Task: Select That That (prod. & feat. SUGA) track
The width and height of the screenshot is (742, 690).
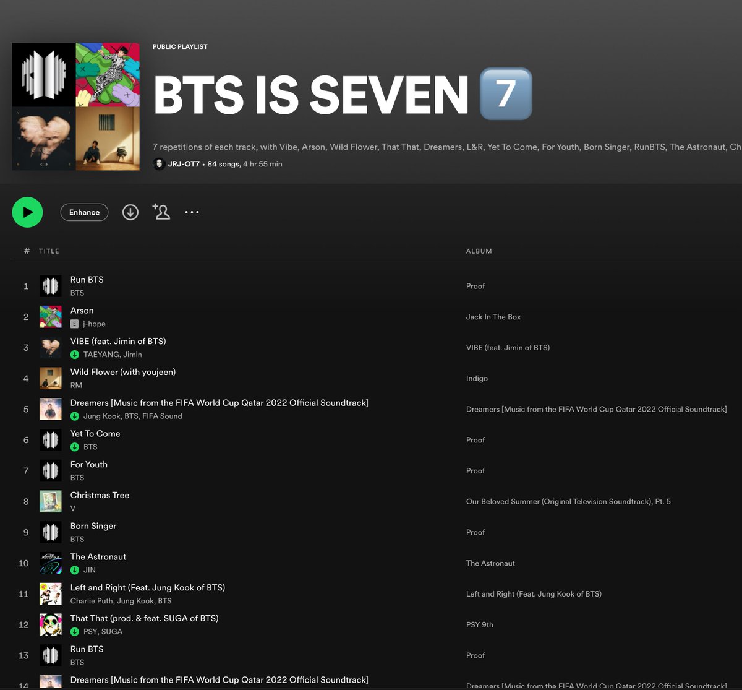Action: pyautogui.click(x=144, y=618)
